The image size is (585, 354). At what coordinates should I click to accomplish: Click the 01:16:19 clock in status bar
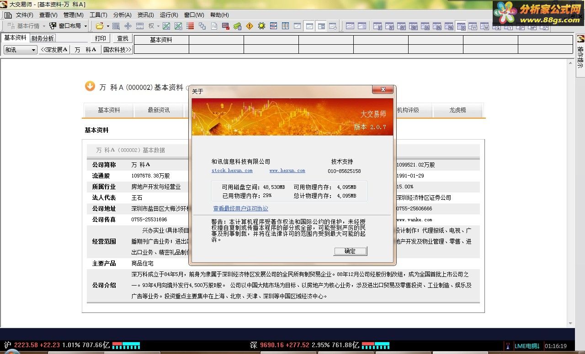[x=556, y=346]
